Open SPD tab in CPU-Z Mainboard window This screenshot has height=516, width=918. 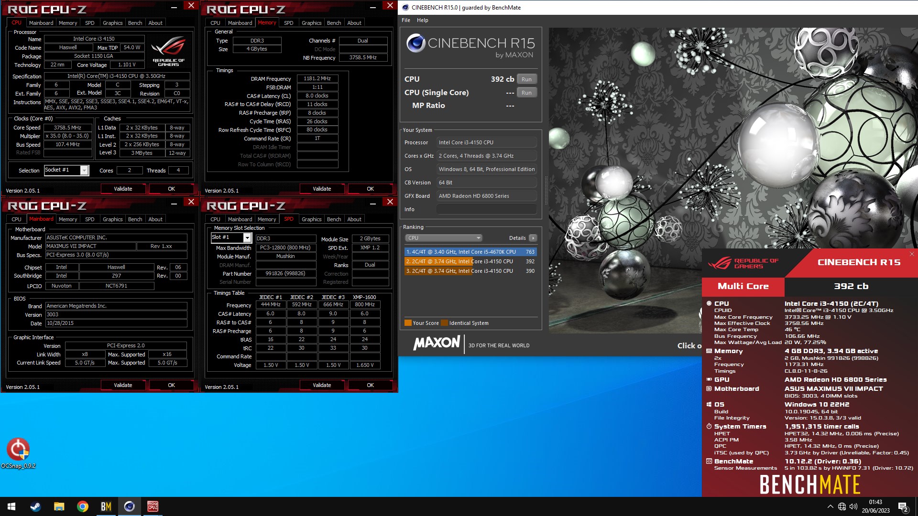point(89,219)
